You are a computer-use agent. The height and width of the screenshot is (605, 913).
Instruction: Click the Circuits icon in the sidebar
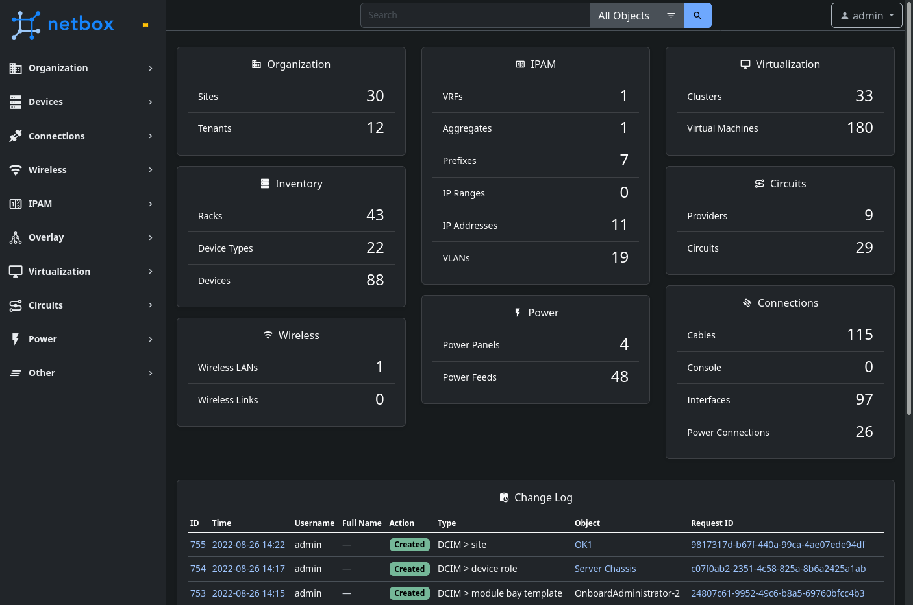[x=16, y=305]
